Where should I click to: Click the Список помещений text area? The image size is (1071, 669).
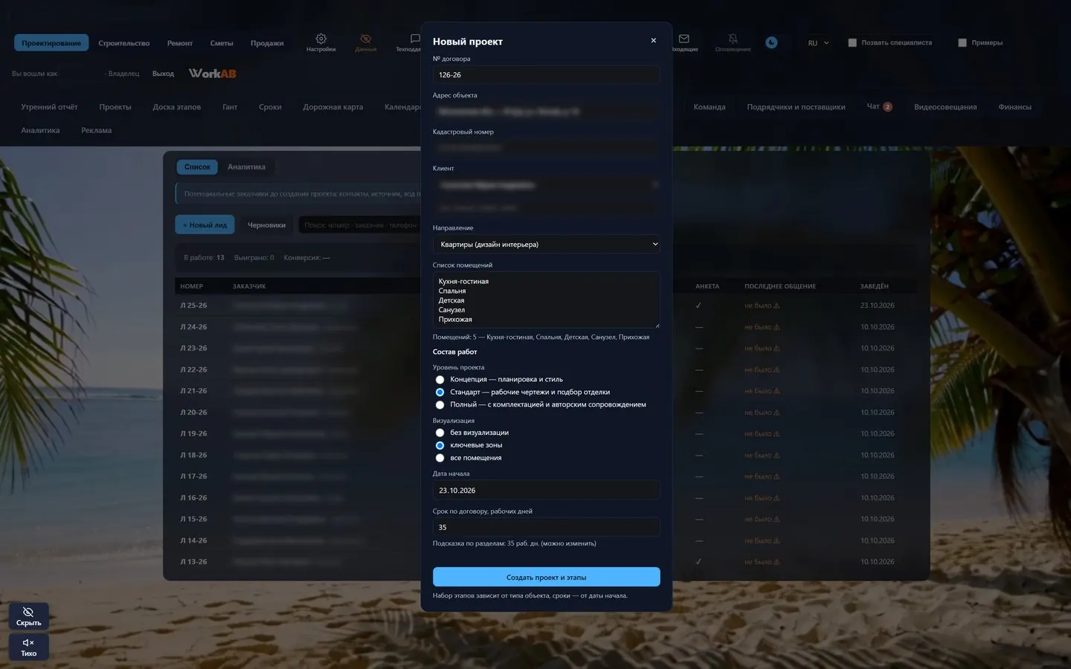pos(547,300)
